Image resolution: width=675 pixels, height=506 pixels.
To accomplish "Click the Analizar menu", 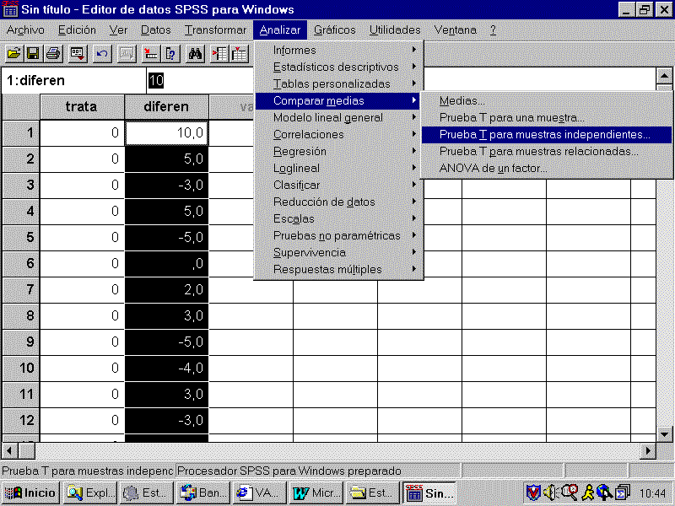I will pos(280,30).
